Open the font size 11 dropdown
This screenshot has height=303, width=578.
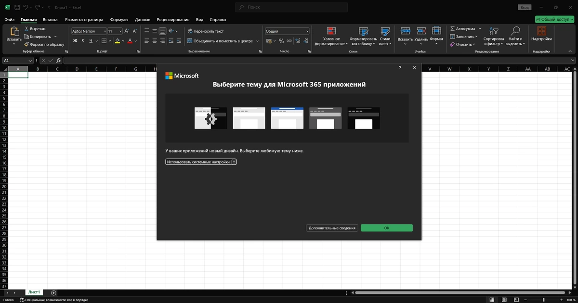coord(120,31)
